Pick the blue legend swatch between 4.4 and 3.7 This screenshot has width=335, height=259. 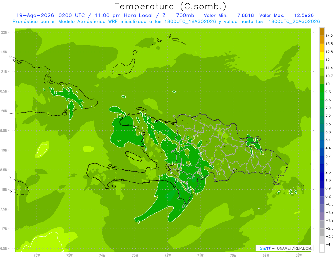coord(322,152)
